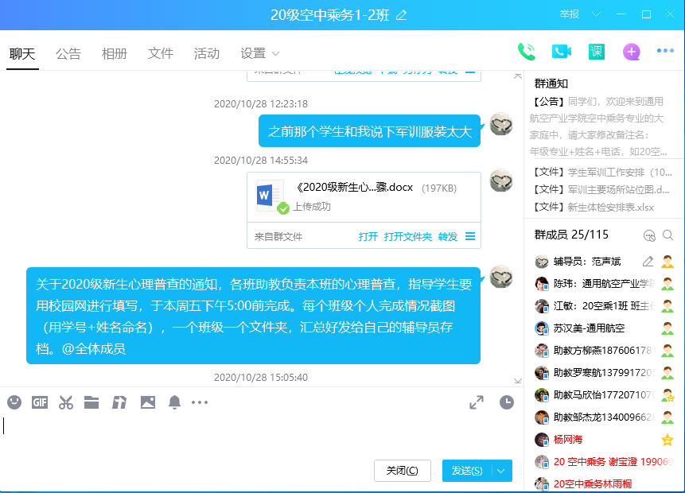The image size is (685, 493).
Task: Click the folder icon to send file
Action: point(91,402)
